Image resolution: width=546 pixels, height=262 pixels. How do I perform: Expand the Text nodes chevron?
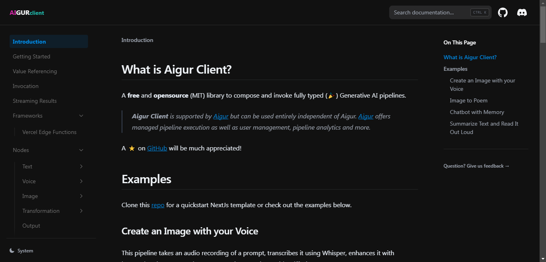[81, 166]
